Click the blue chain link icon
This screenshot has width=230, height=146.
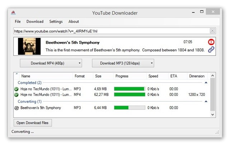pyautogui.click(x=211, y=49)
